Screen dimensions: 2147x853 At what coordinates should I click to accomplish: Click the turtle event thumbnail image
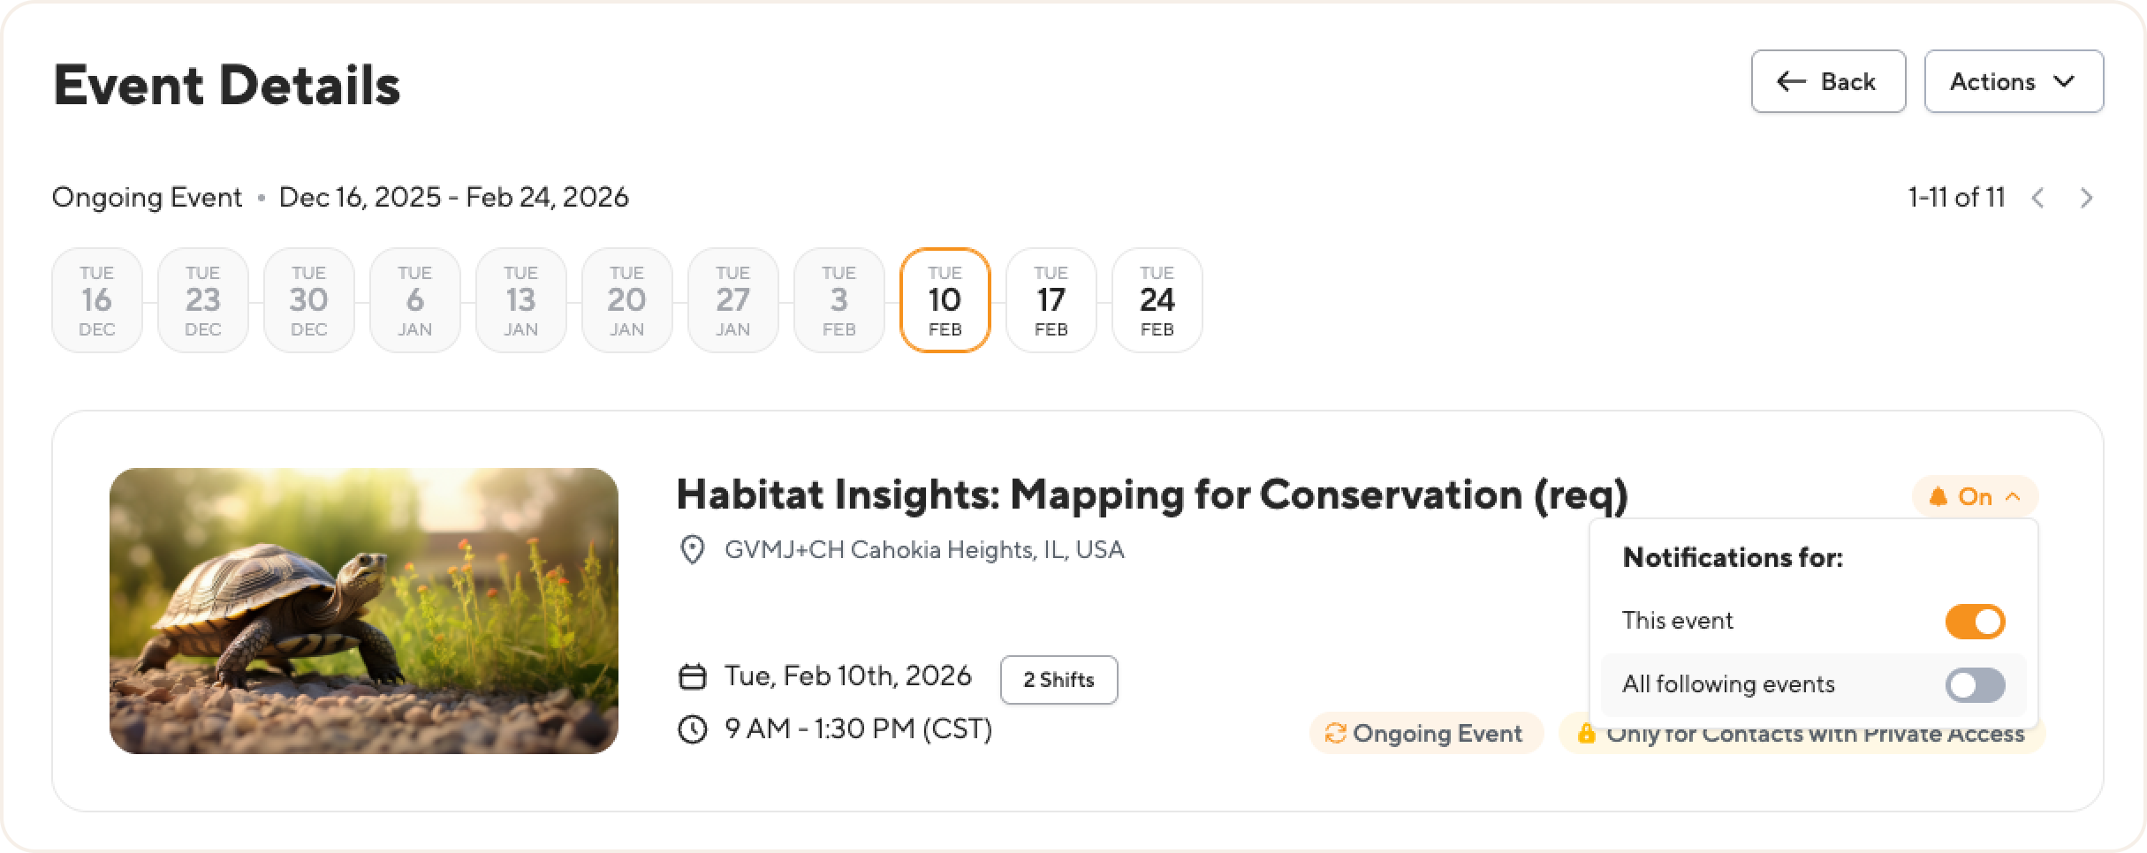pyautogui.click(x=364, y=611)
